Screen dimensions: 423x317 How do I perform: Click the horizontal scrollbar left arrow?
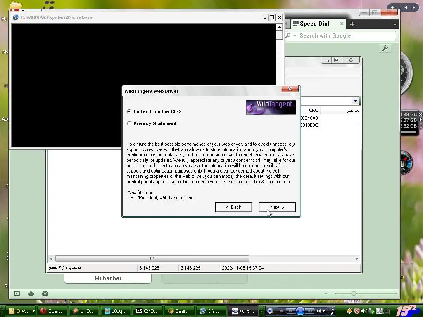[x=51, y=258]
